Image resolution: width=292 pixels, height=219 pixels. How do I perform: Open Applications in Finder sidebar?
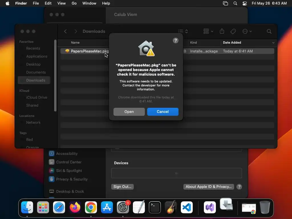[x=37, y=56]
